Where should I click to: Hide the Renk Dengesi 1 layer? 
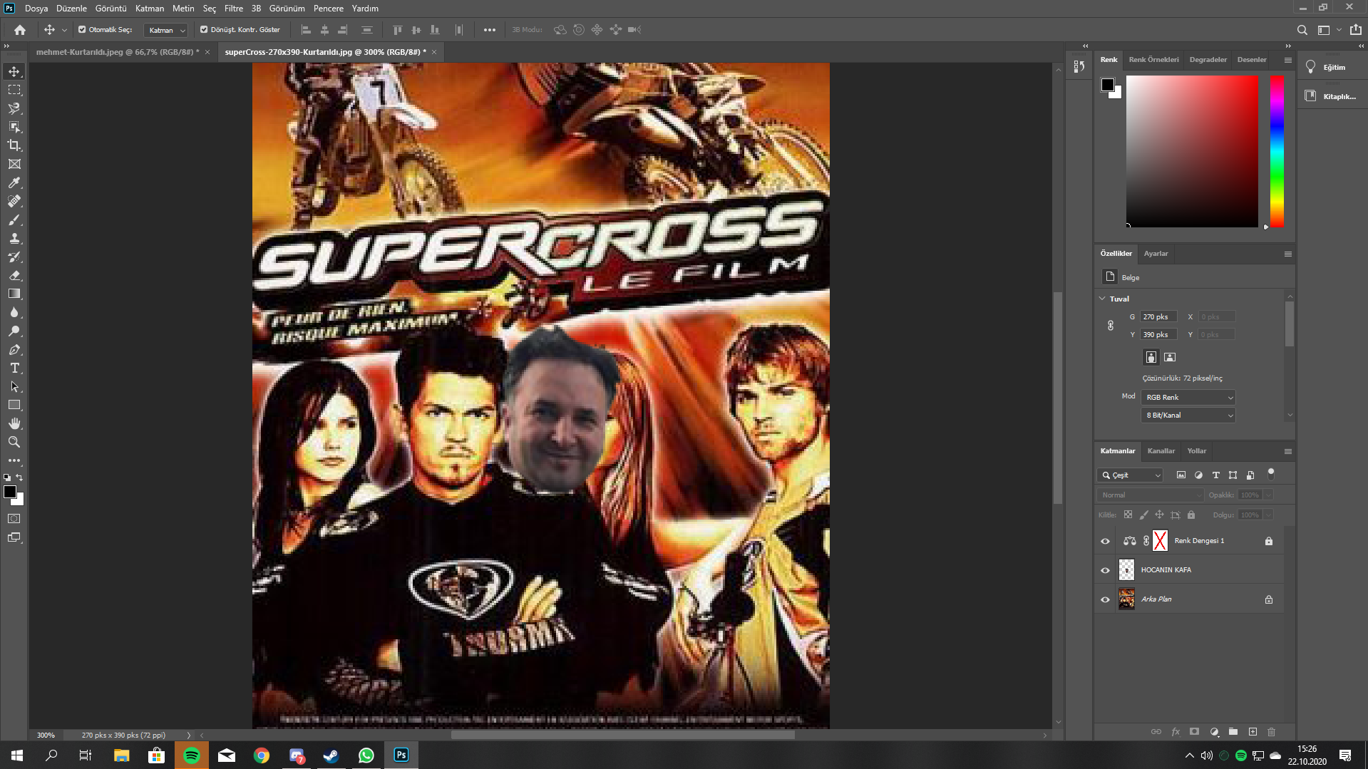pos(1105,541)
